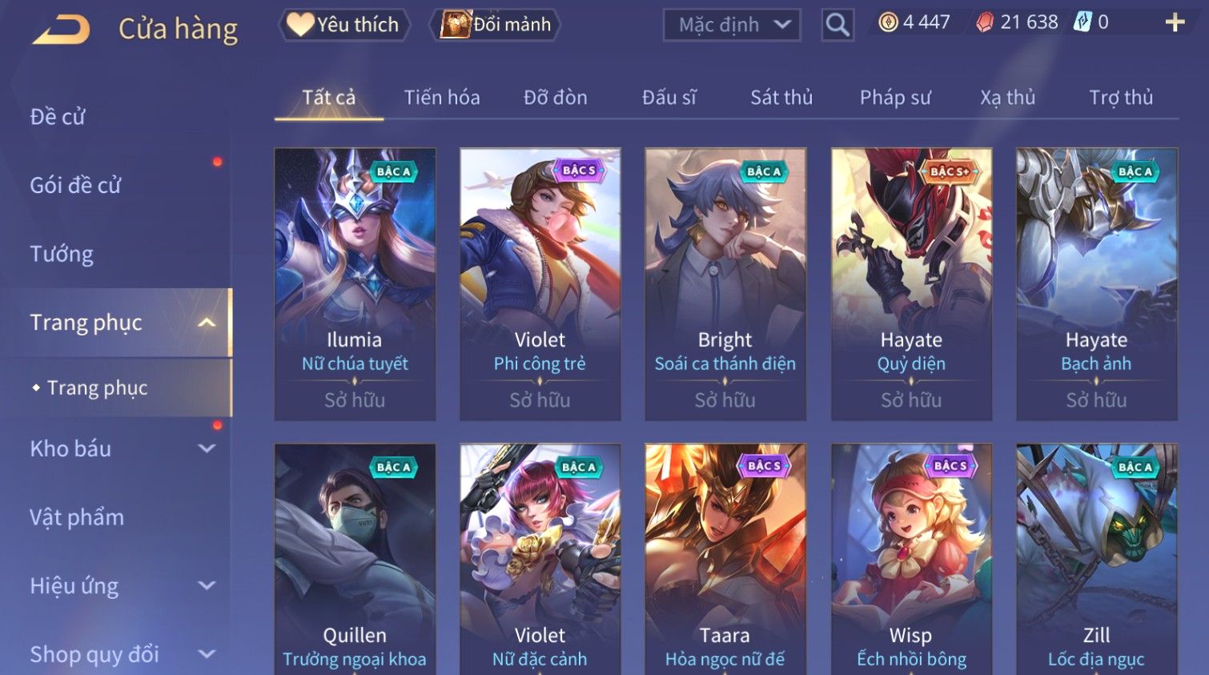
Task: Open Yêu thích heart favorites
Action: [344, 25]
